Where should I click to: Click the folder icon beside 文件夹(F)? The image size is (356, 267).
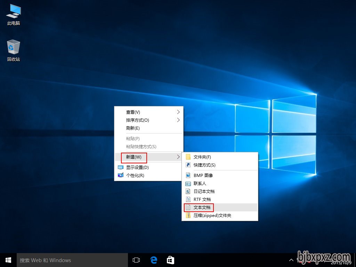point(188,157)
